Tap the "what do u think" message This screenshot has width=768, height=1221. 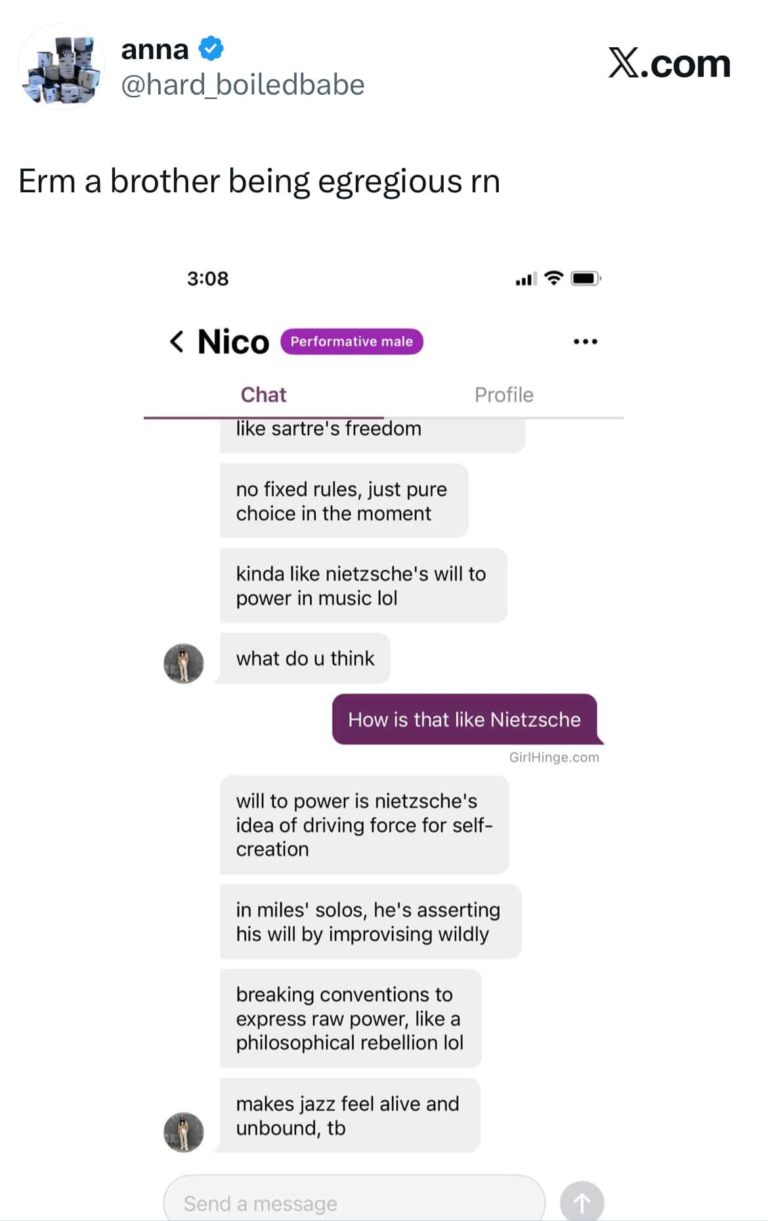pyautogui.click(x=305, y=658)
